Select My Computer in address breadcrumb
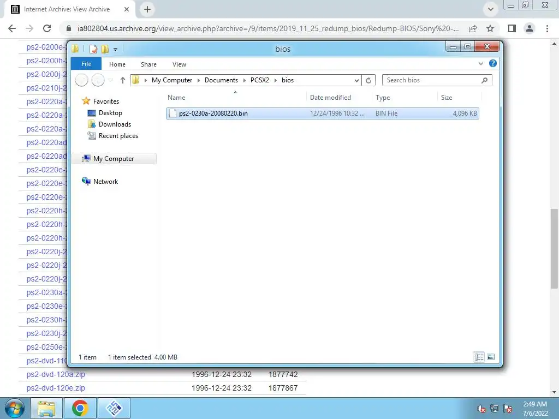Screen dimensions: 559x419 172,80
